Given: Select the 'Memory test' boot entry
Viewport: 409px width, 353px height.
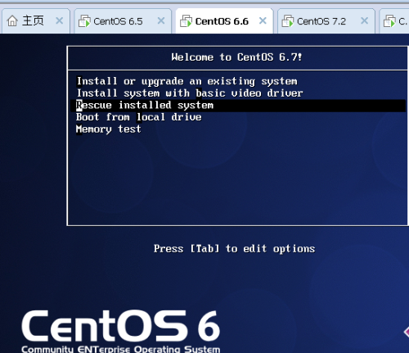Looking at the screenshot, I should point(109,129).
